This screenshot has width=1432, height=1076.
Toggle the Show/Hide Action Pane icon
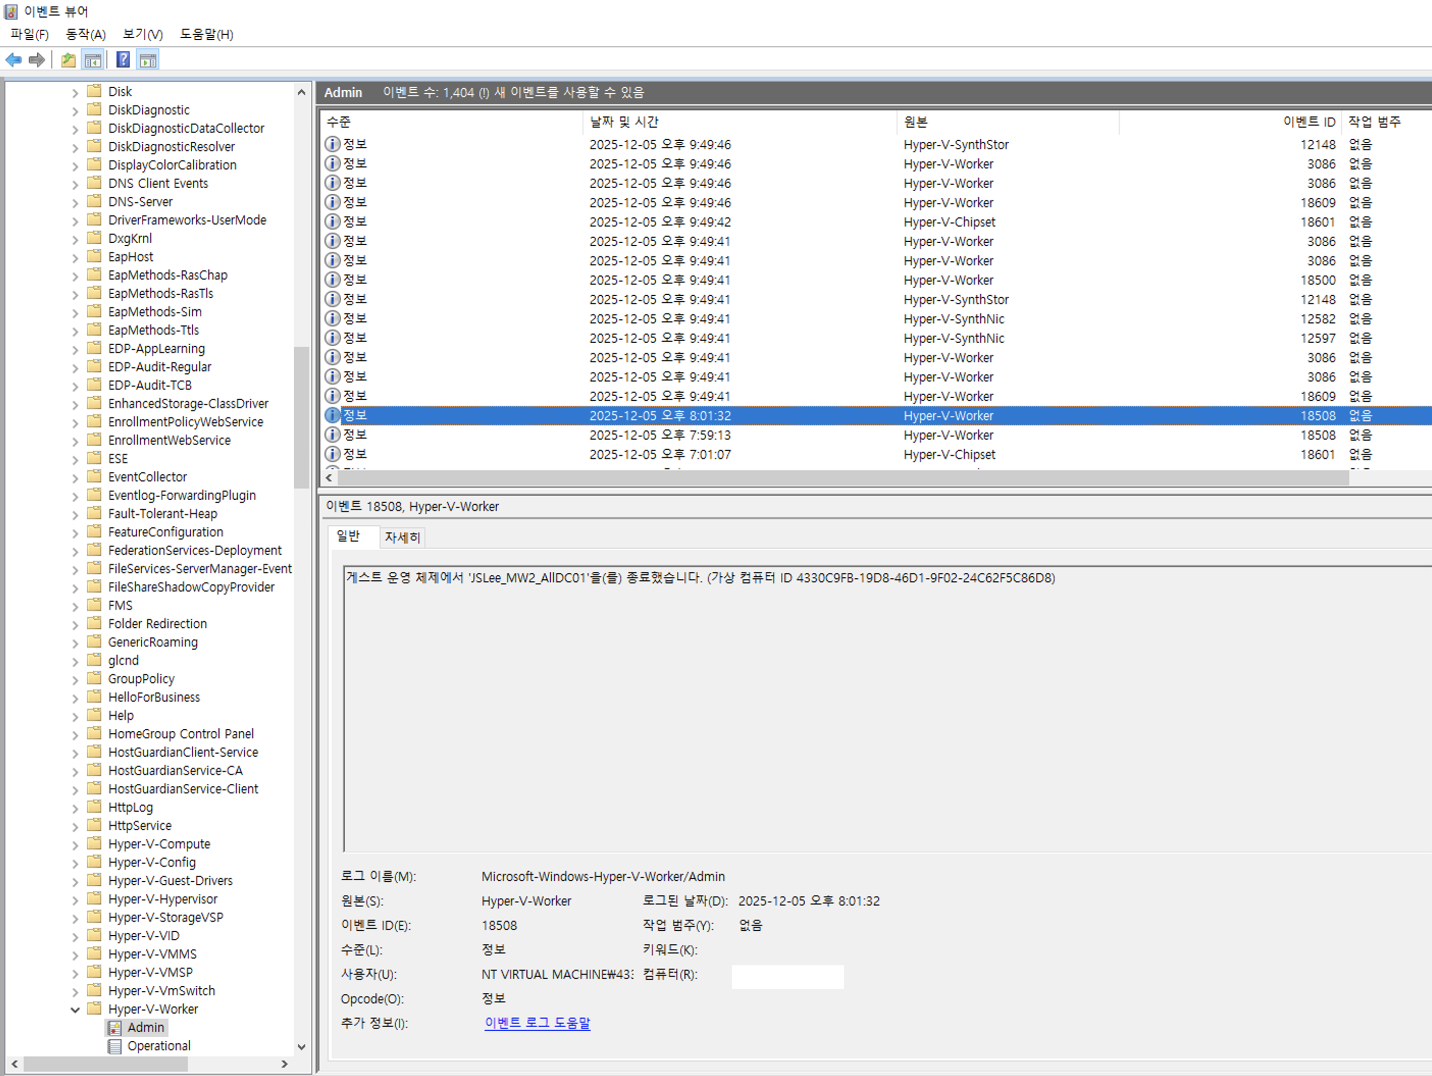(x=147, y=60)
